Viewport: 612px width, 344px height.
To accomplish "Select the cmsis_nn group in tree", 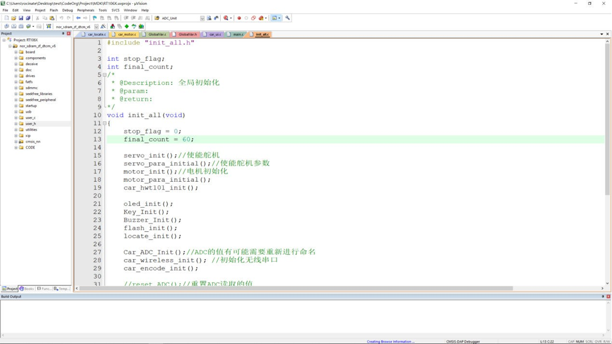I will click(x=33, y=141).
